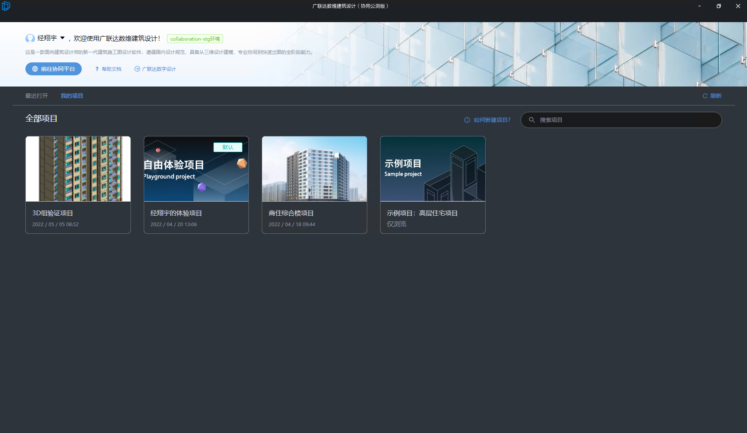The image size is (747, 433).
Task: Click the 刷新 refresh button
Action: 712,96
